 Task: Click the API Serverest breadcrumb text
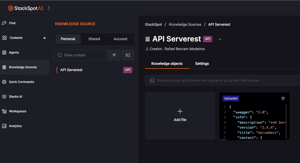tap(219, 25)
